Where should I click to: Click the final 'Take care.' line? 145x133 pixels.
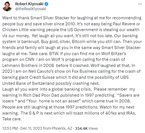pos(12,119)
